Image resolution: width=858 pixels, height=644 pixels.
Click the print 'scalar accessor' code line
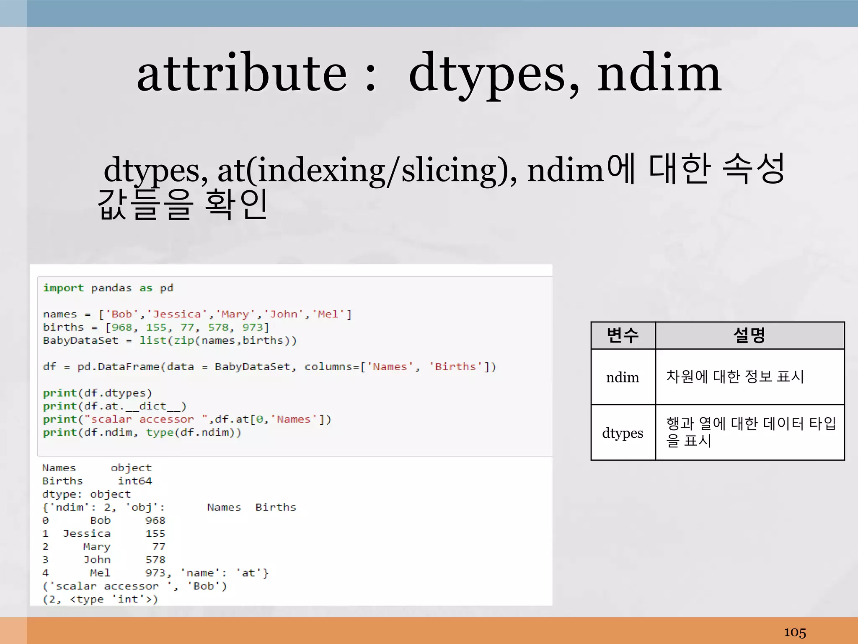coord(187,419)
